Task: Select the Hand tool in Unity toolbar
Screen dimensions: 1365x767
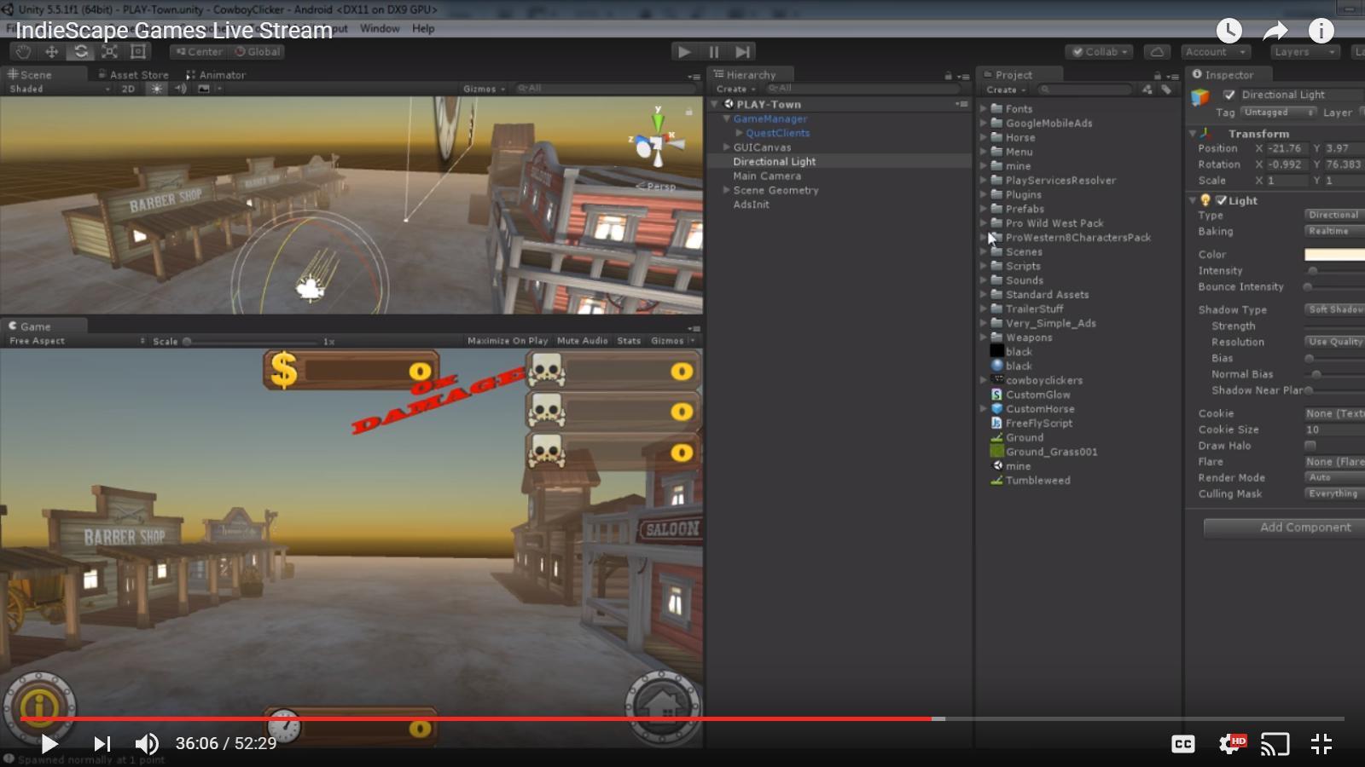Action: (23, 52)
